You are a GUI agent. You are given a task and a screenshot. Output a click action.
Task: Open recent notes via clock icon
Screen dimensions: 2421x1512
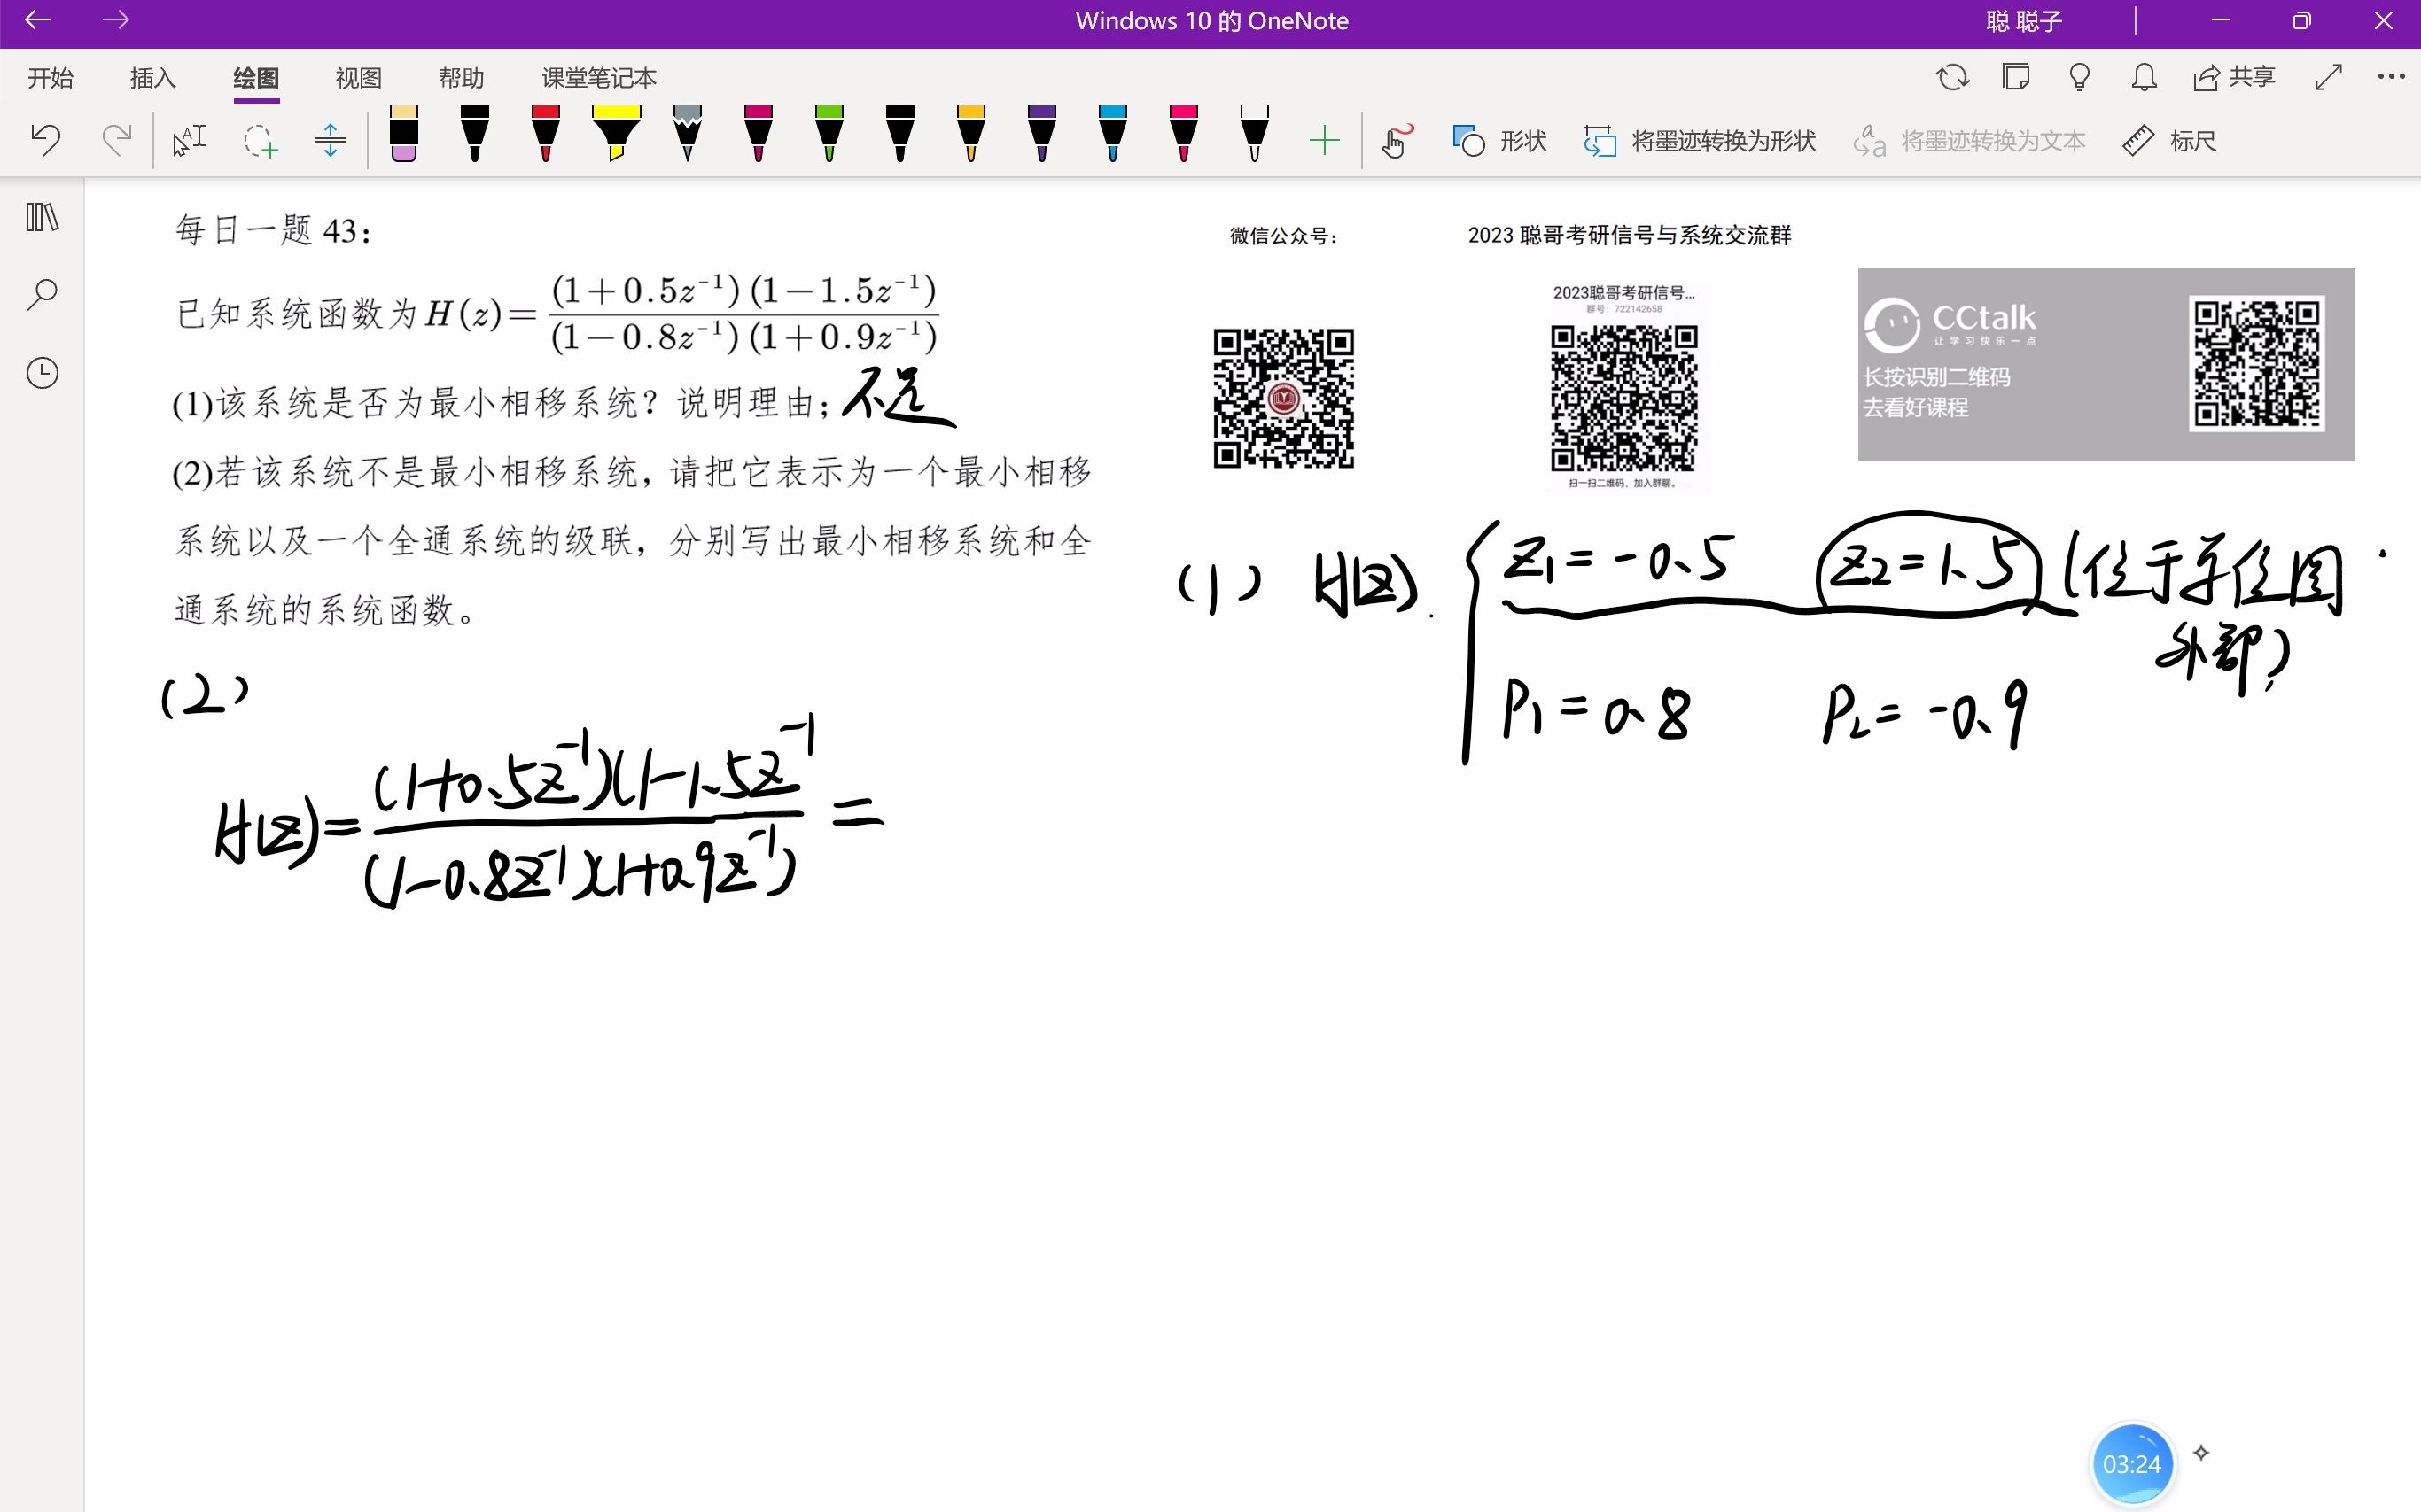point(41,372)
